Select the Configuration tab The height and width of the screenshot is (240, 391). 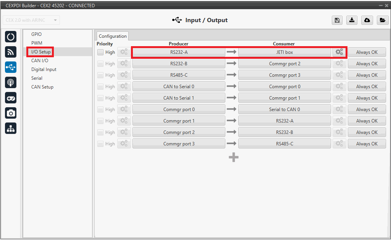113,36
